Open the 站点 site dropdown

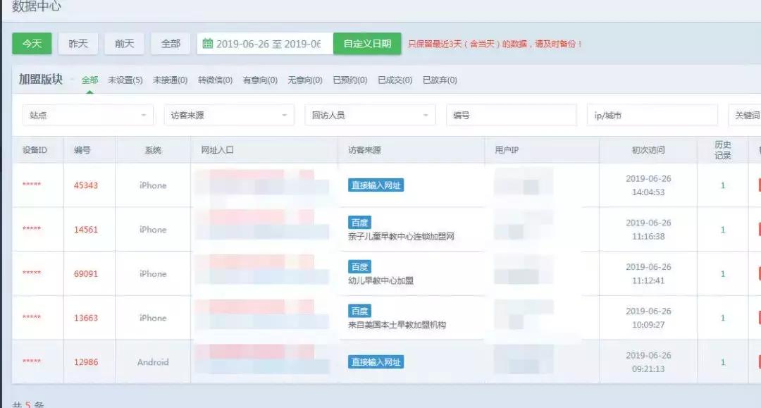click(87, 114)
